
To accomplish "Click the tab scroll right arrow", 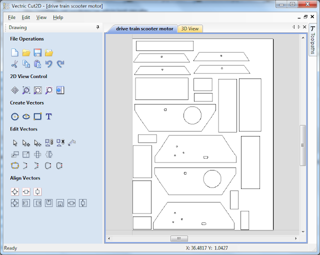I will click(299, 27).
